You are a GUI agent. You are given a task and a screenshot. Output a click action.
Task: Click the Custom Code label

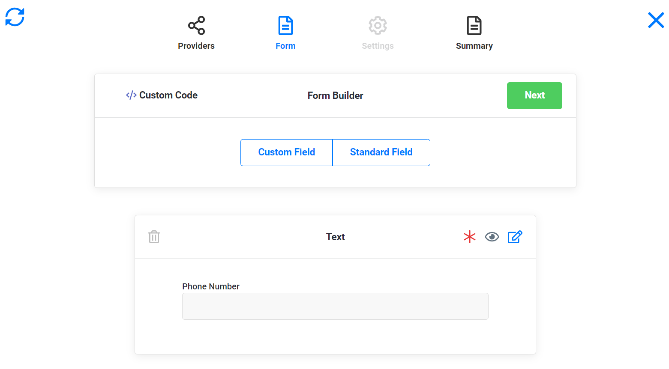(x=168, y=95)
